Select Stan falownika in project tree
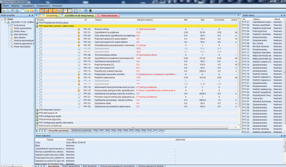286x167 pixels. (x=21, y=34)
